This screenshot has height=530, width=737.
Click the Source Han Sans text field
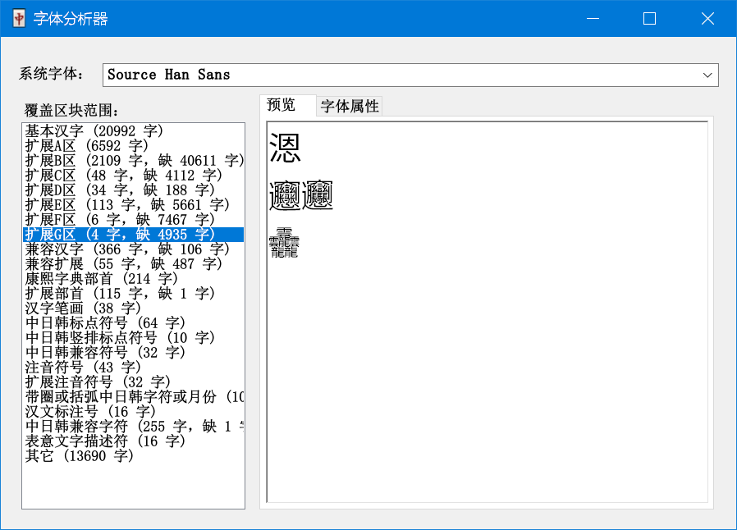coord(328,75)
